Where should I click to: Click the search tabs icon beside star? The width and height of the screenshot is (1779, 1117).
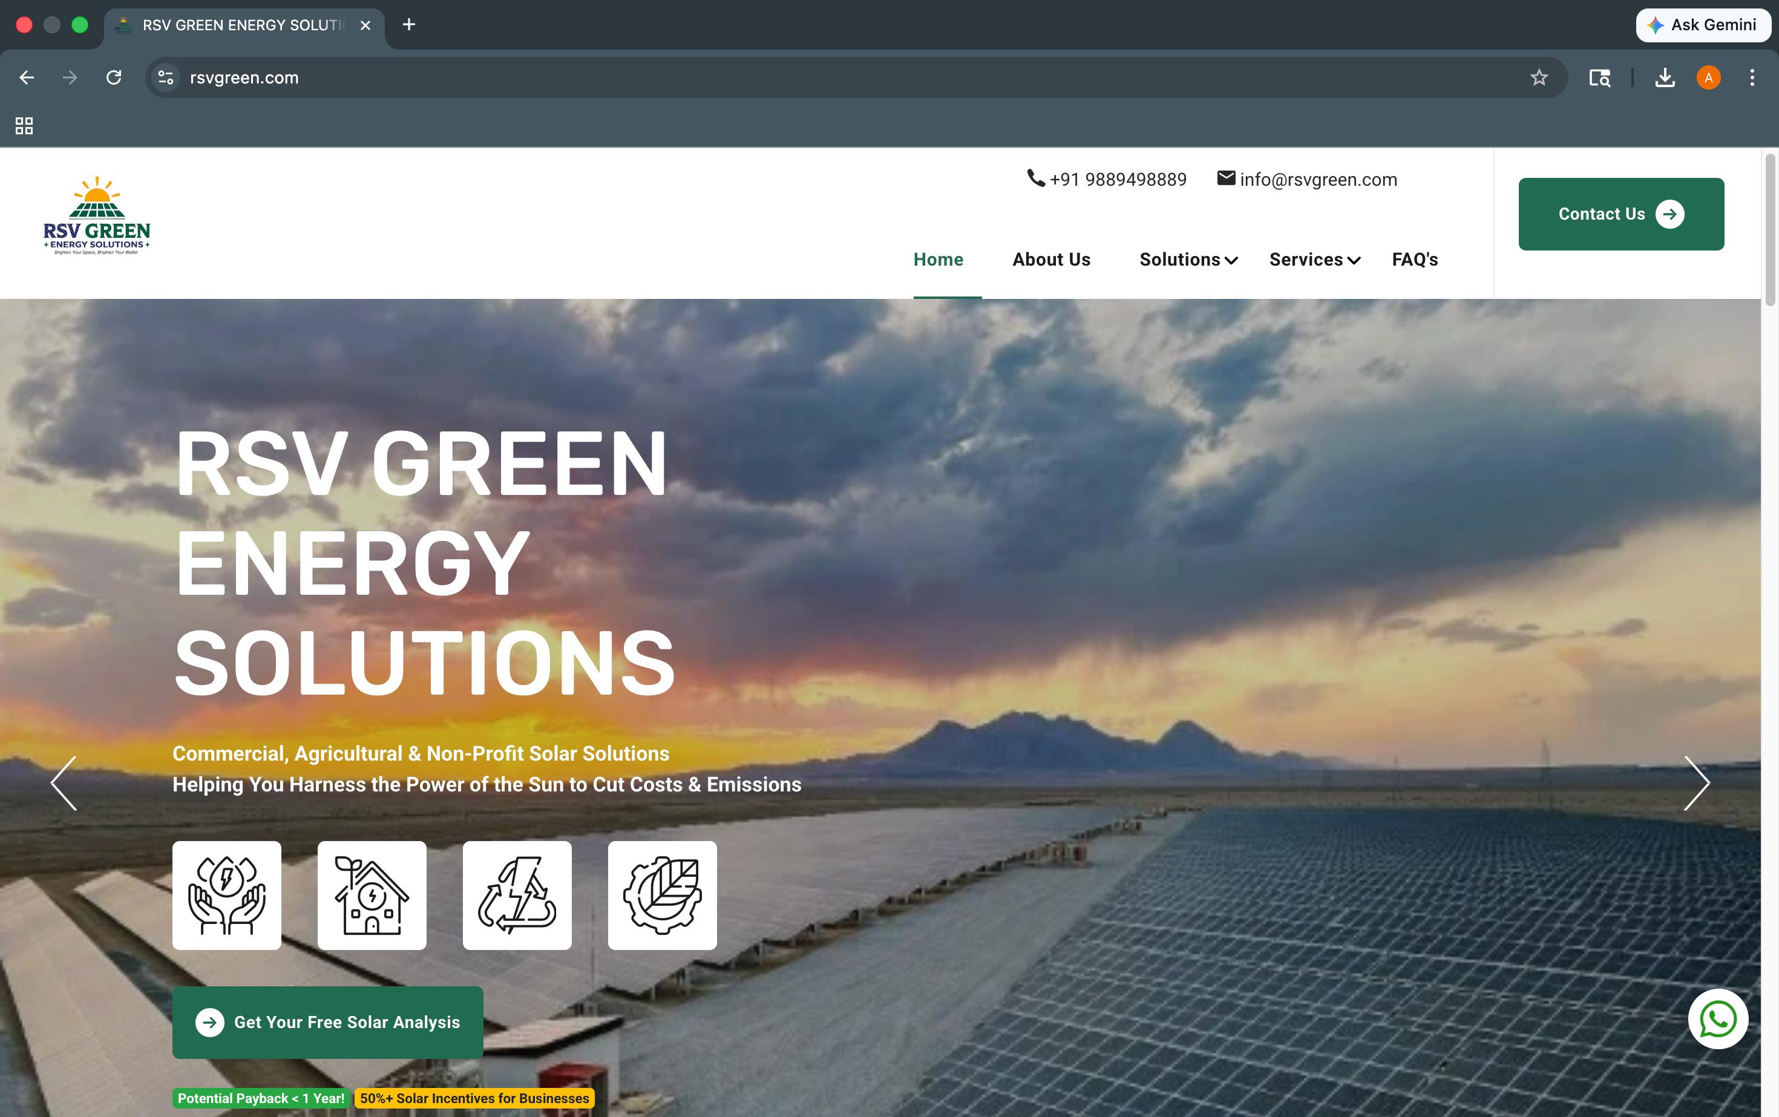tap(1599, 77)
